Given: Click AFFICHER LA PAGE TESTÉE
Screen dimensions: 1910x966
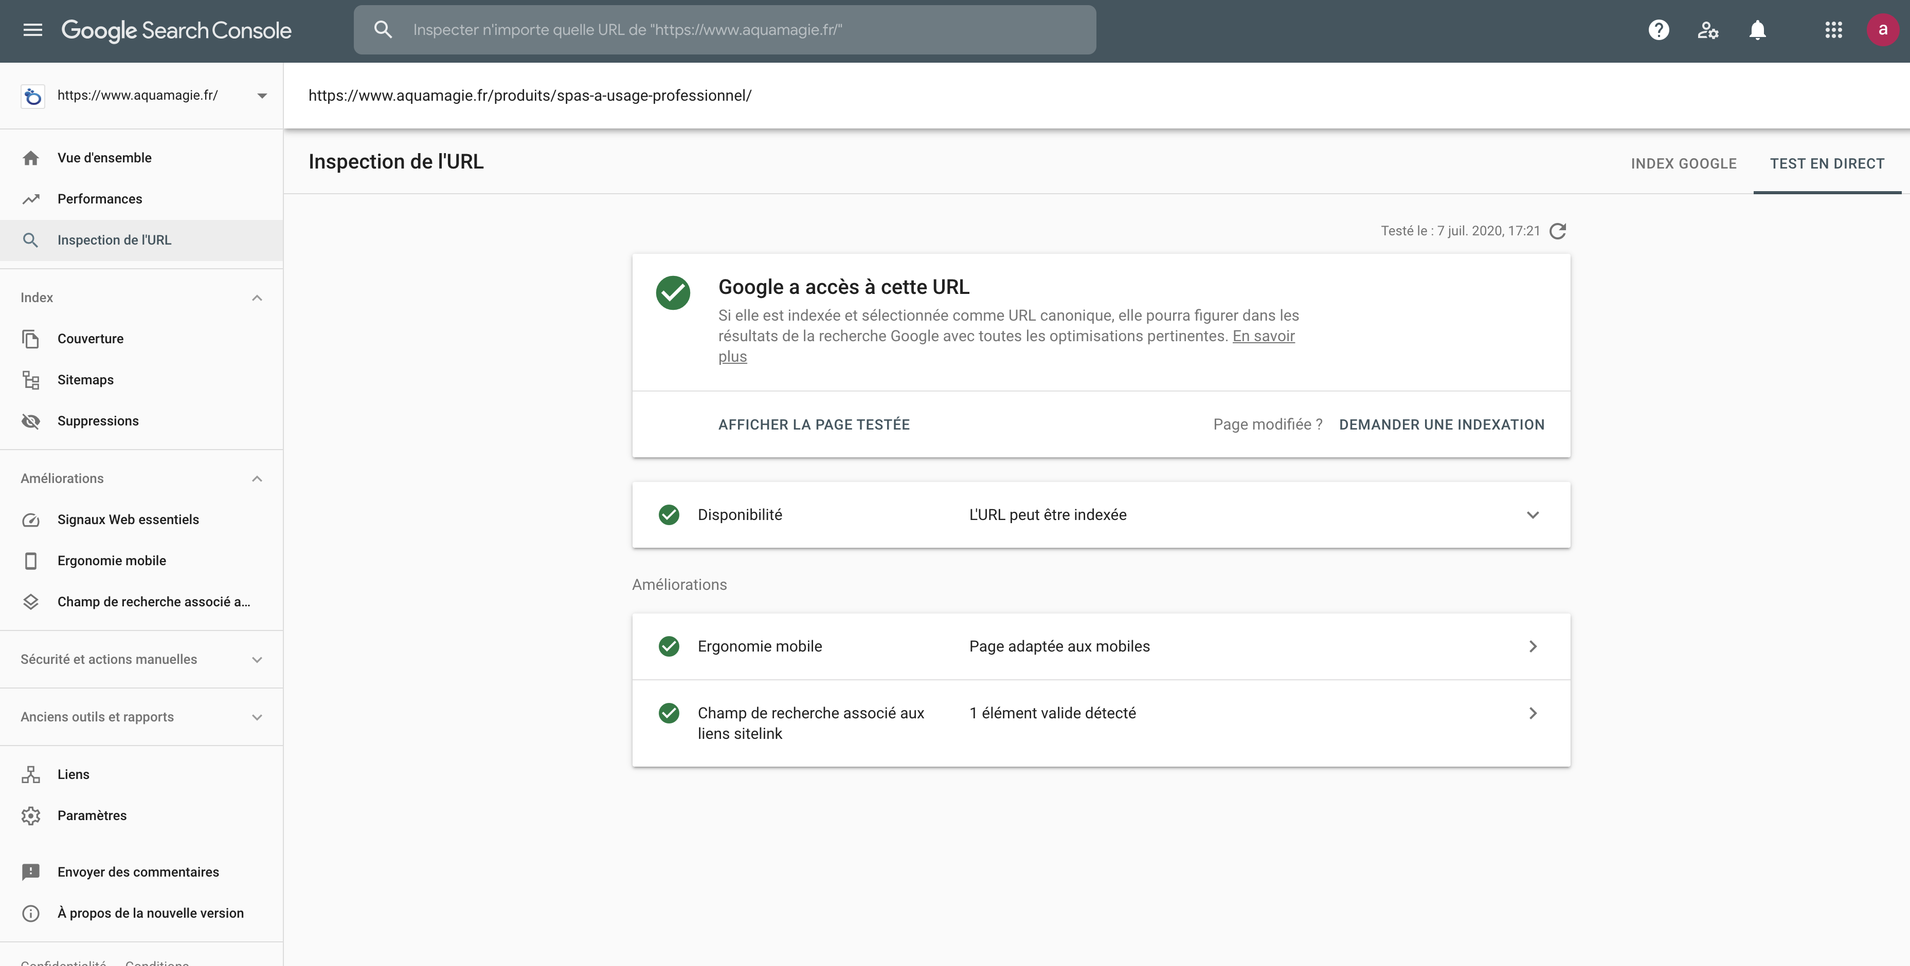Looking at the screenshot, I should pyautogui.click(x=814, y=424).
